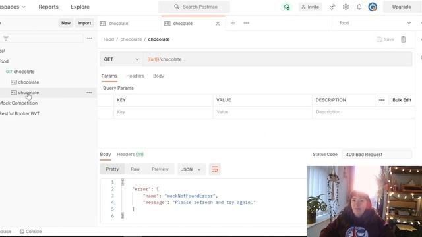Open the Console panel
The width and height of the screenshot is (422, 237).
click(x=31, y=231)
